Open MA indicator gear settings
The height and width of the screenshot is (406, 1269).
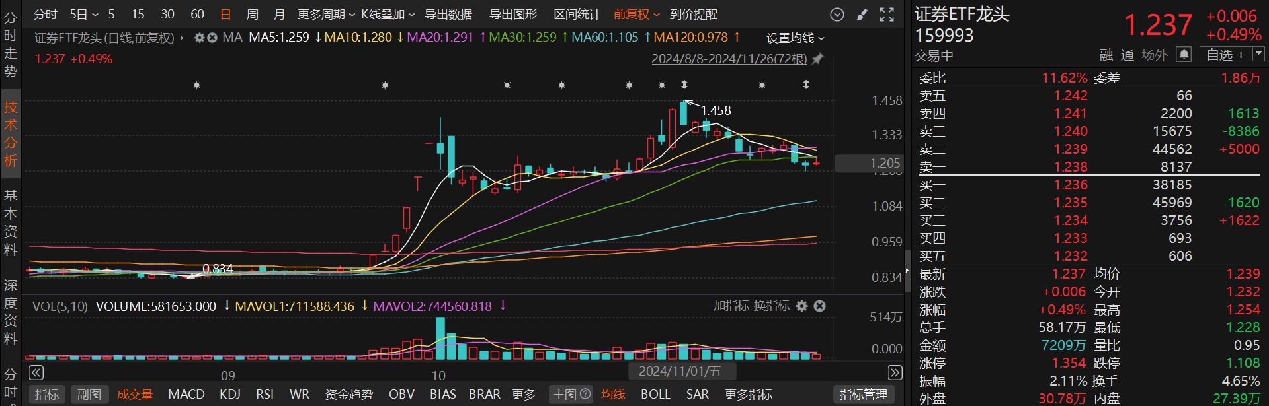[199, 38]
